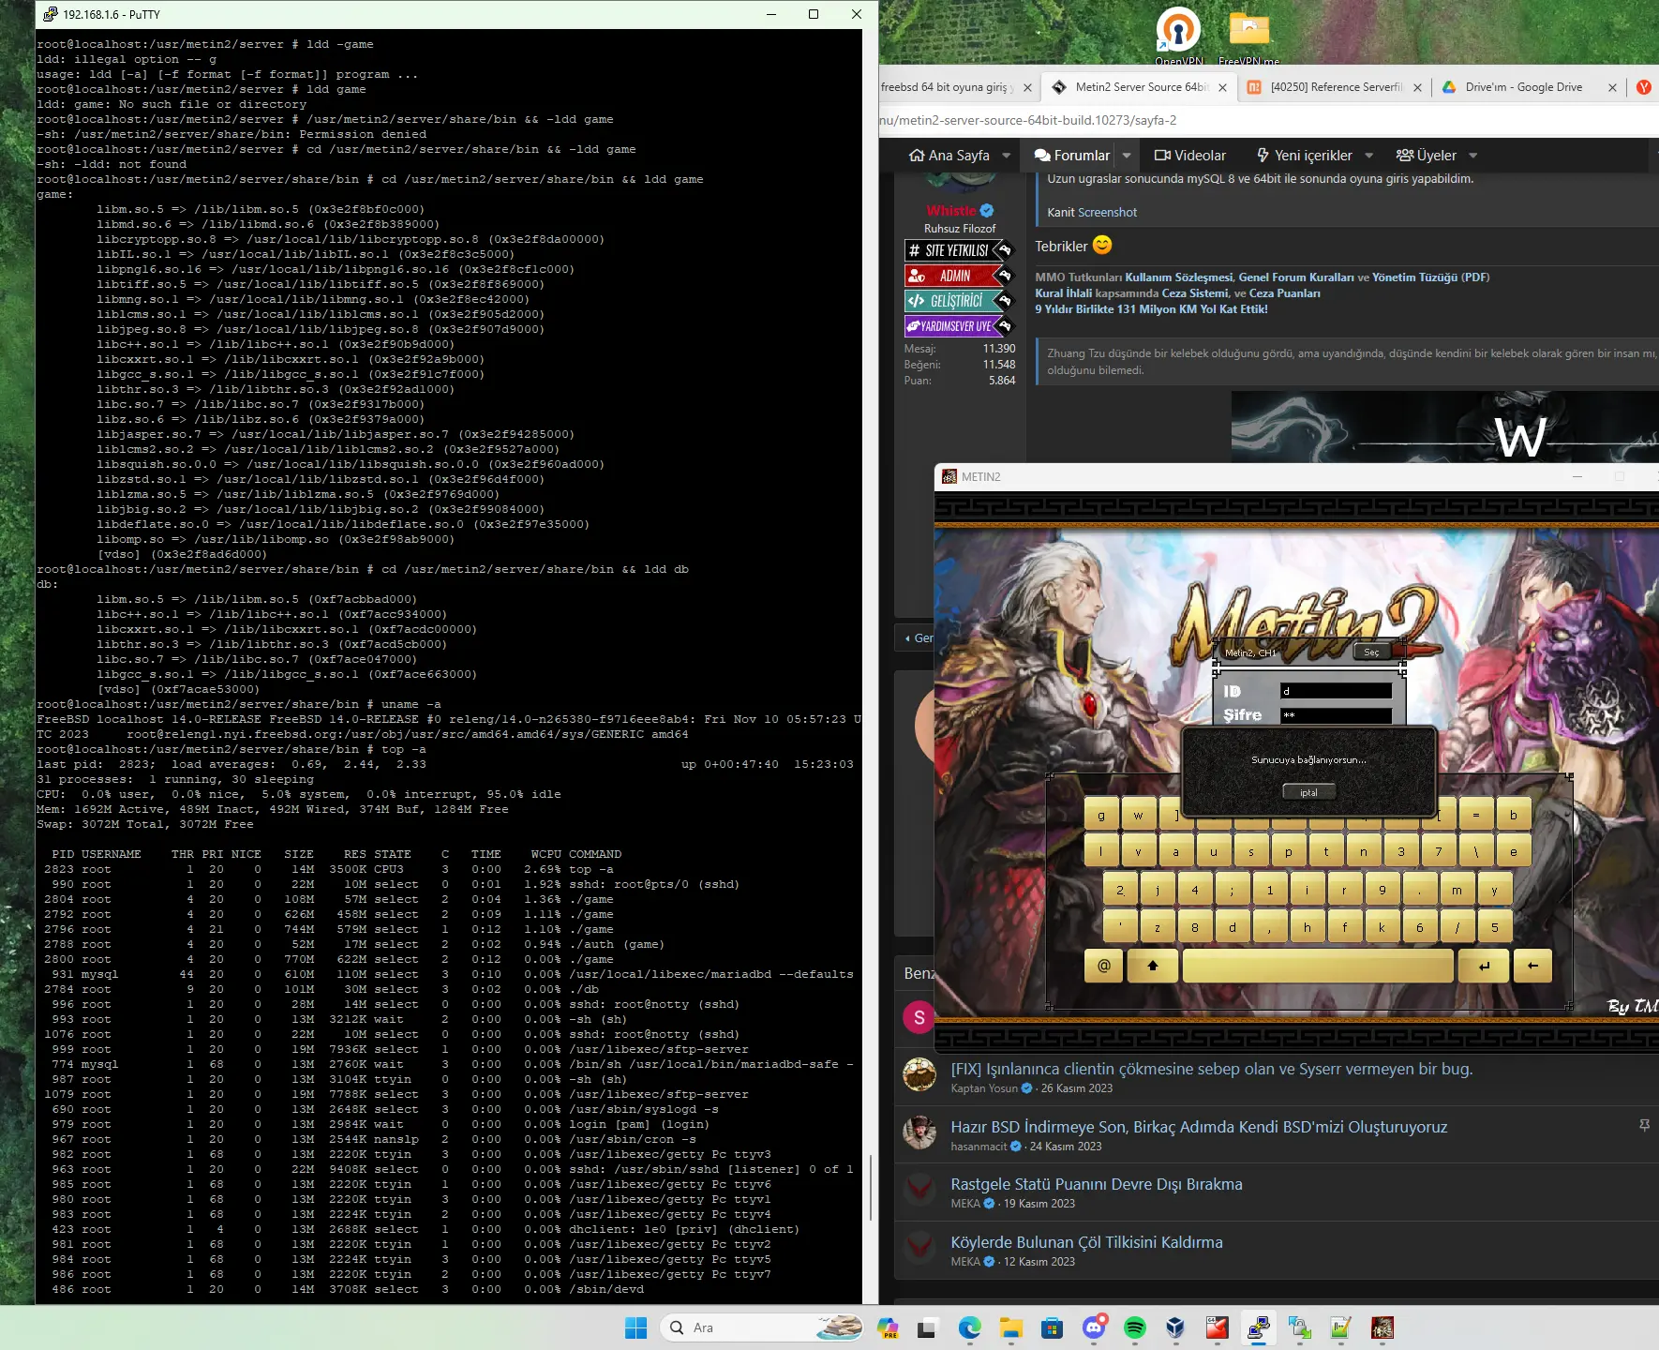Open Task View from the taskbar
1659x1350 pixels.
coord(927,1327)
